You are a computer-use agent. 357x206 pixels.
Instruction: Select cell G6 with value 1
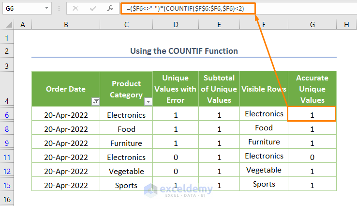click(312, 115)
